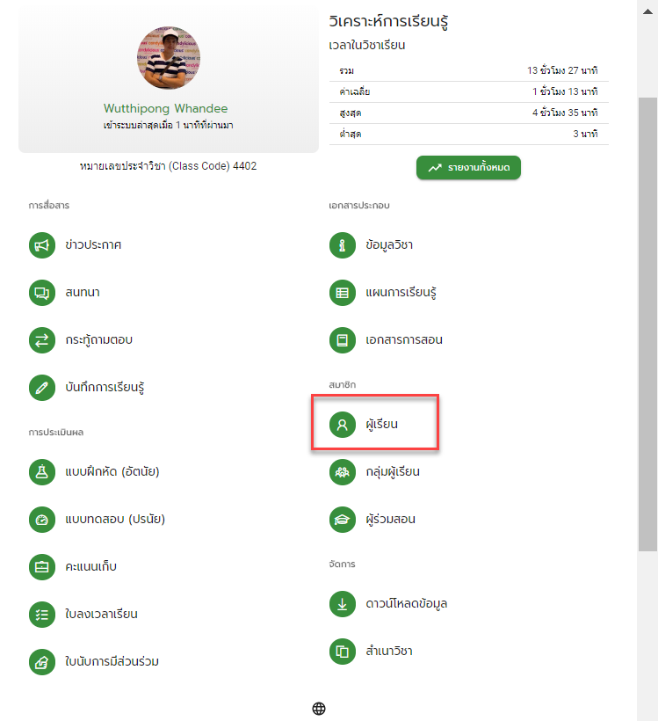Click the scrollbar up arrow

pyautogui.click(x=647, y=11)
